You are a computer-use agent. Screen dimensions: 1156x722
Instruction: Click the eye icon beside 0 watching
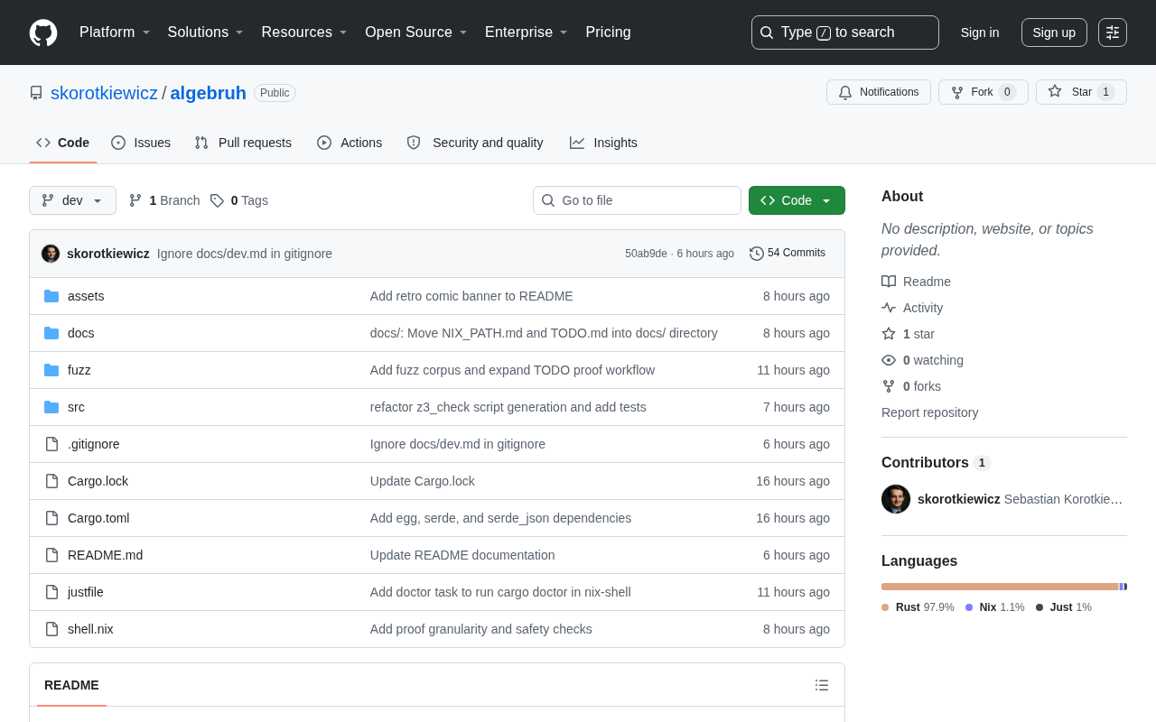[889, 360]
